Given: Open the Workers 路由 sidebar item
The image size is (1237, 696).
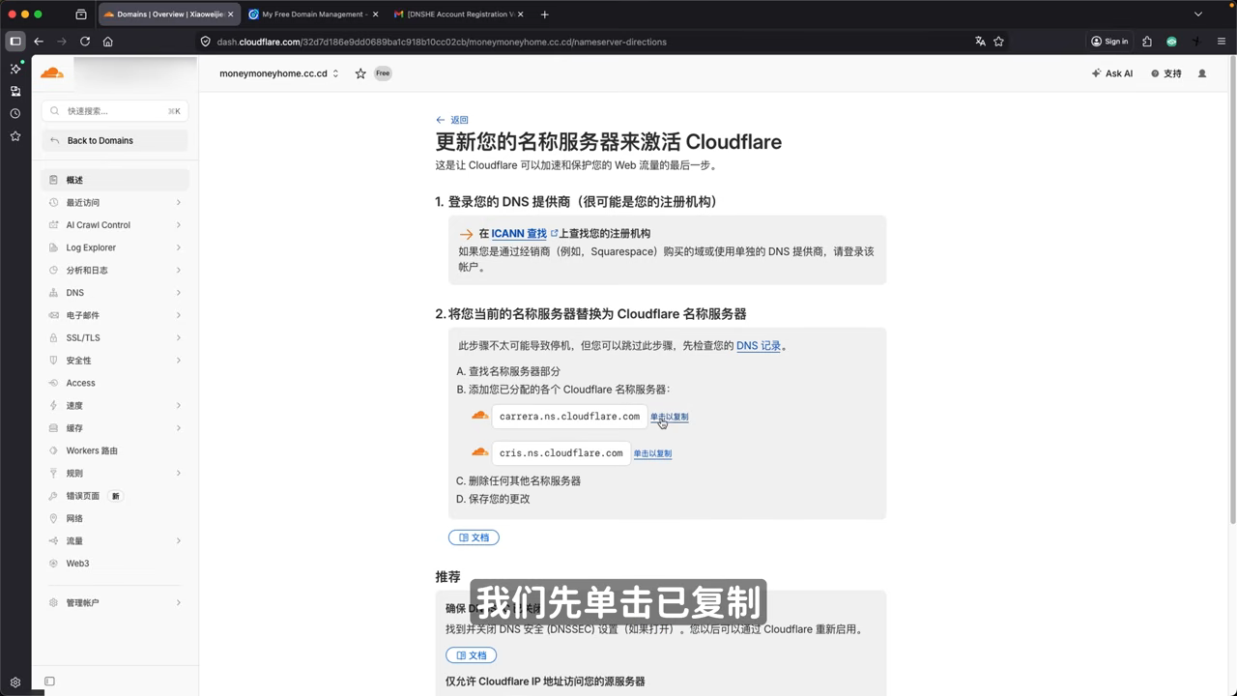Looking at the screenshot, I should pos(115,450).
